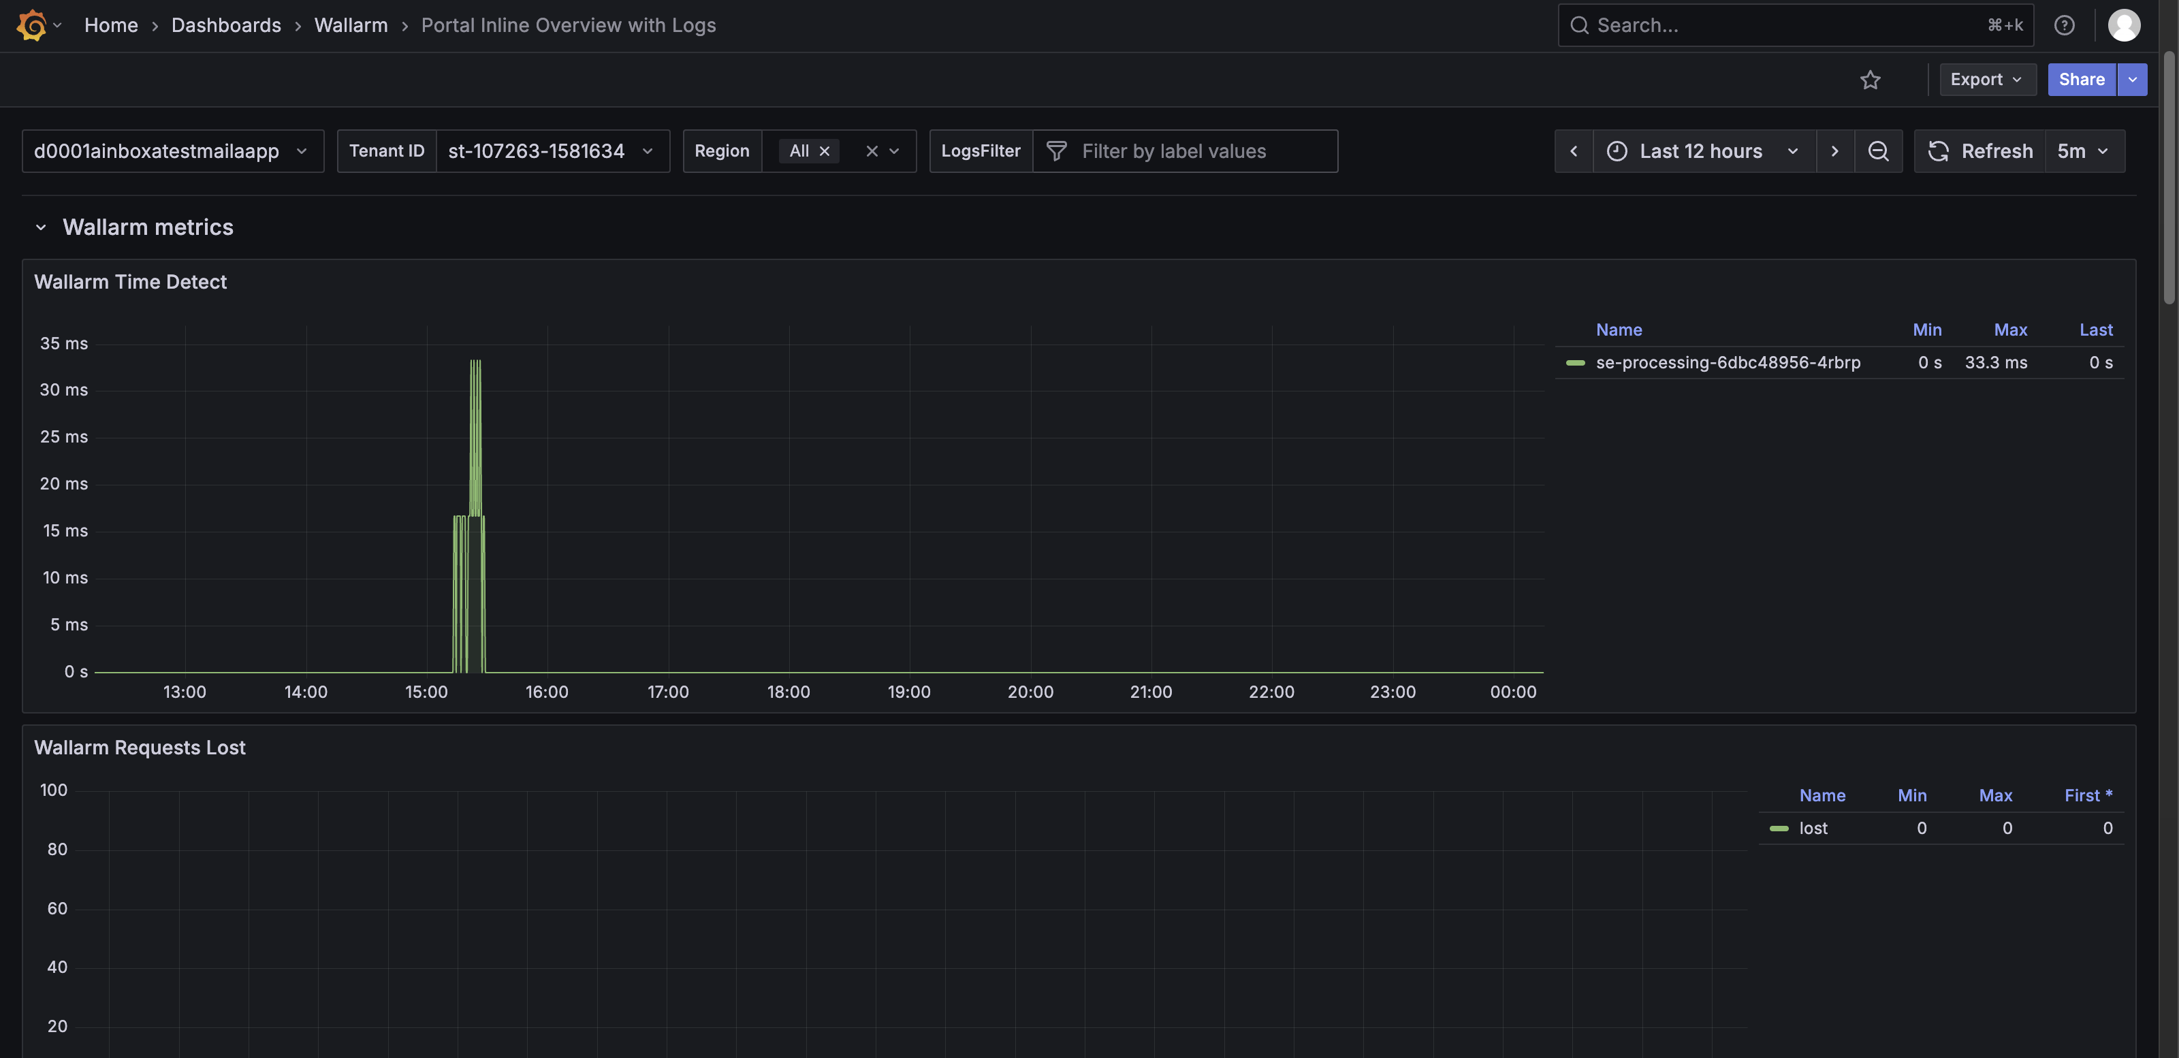Open the 5m refresh interval dropdown

[x=2084, y=151]
